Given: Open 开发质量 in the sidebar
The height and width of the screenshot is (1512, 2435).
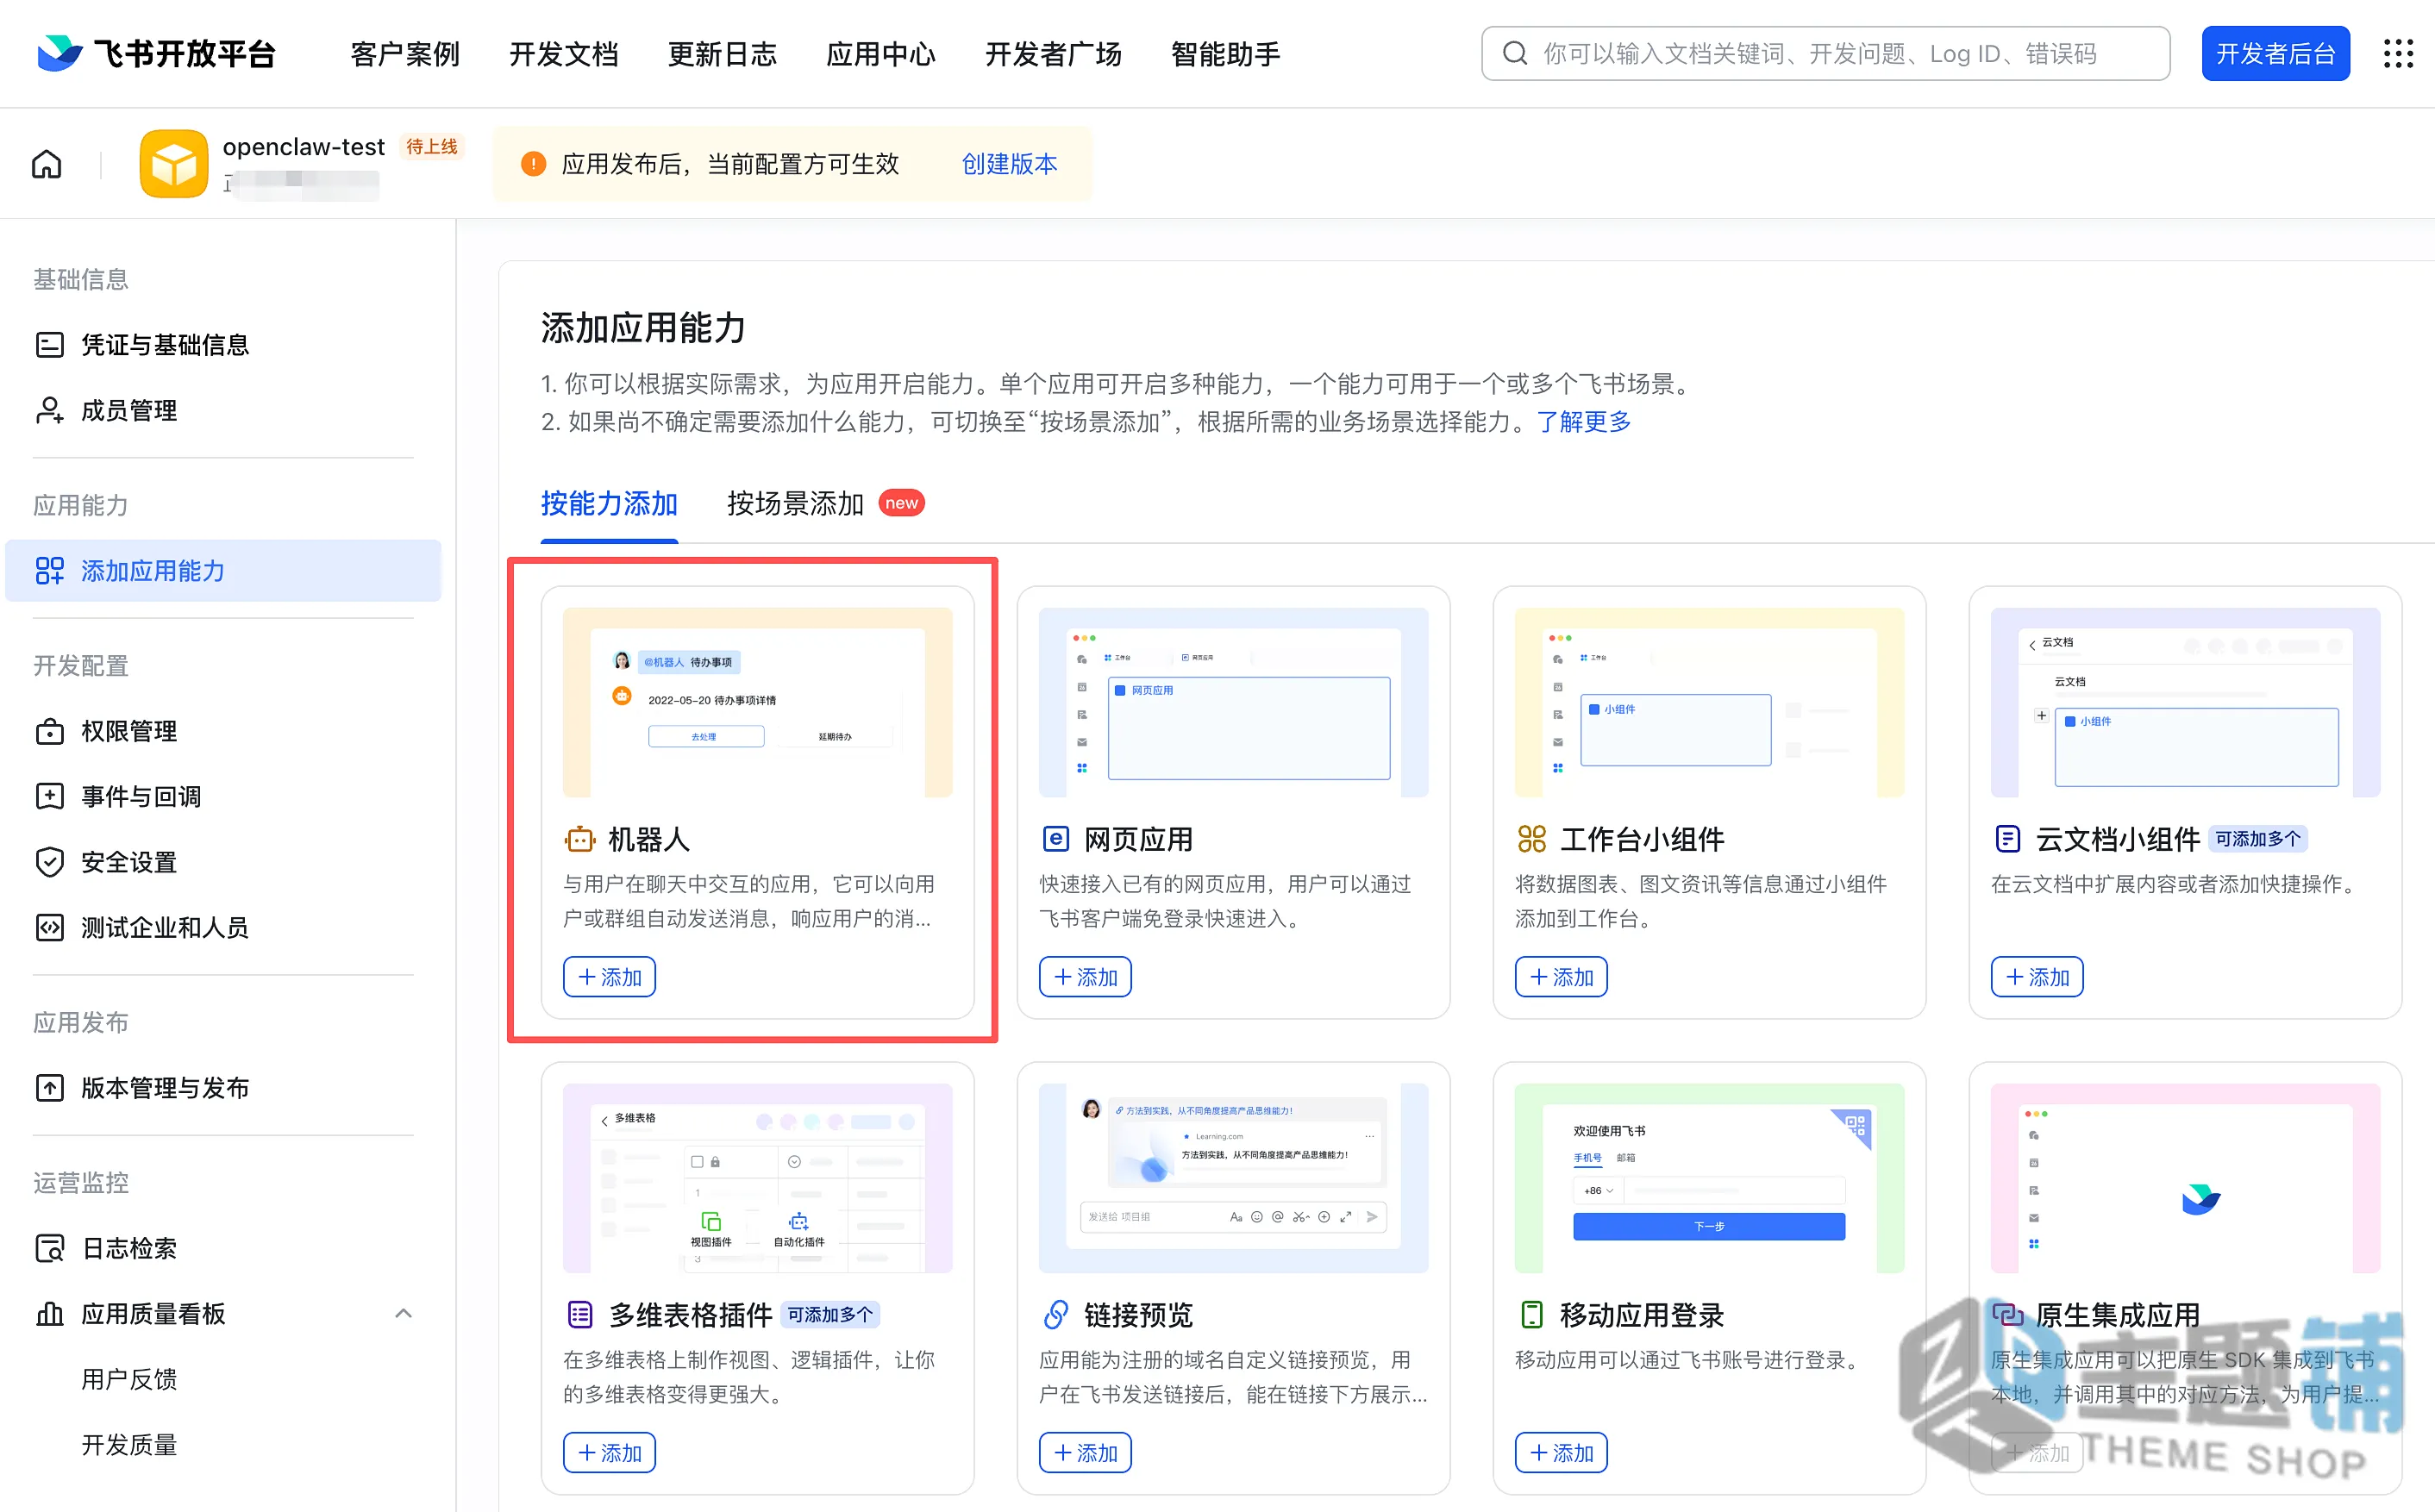Looking at the screenshot, I should (x=129, y=1444).
